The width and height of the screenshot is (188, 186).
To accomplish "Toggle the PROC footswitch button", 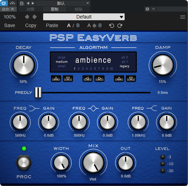I will pos(24,162).
